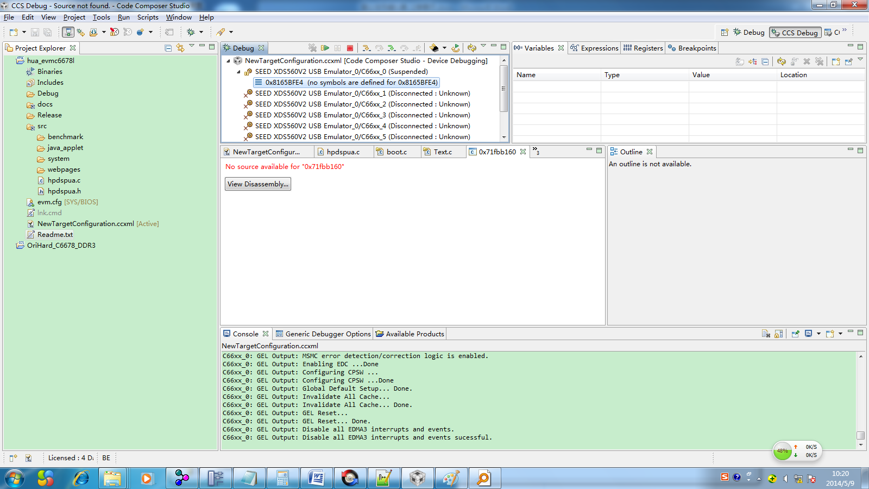Switch to the Registers tab
The image size is (869, 489).
[643, 48]
